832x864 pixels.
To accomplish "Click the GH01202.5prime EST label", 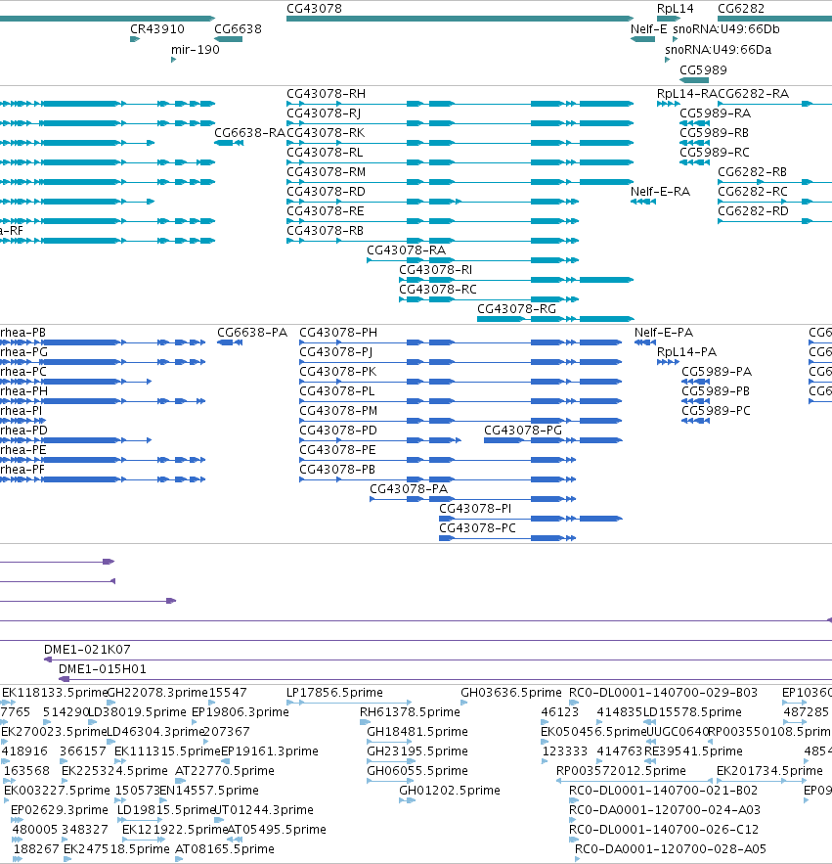I will click(x=450, y=790).
